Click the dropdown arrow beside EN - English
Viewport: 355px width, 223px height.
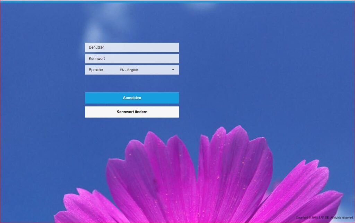(x=173, y=70)
